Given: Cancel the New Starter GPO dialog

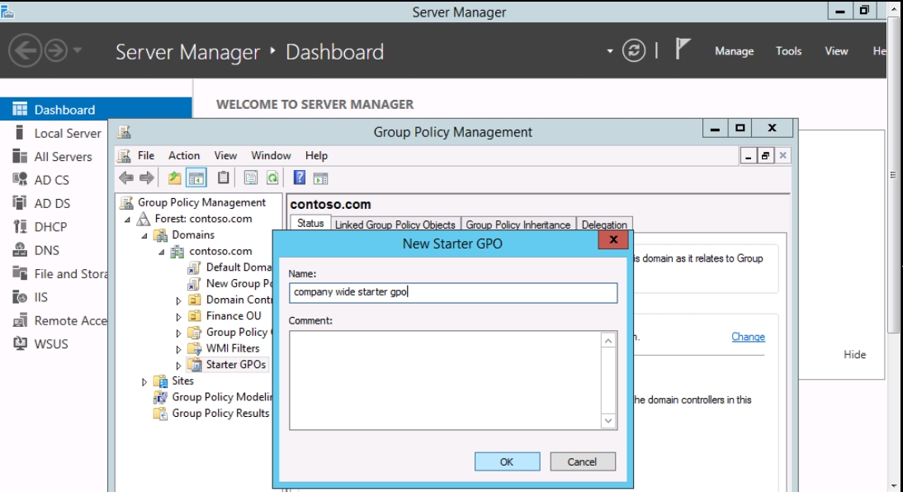Looking at the screenshot, I should click(x=582, y=461).
